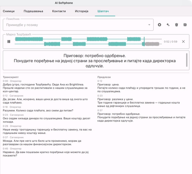This screenshot has height=174, width=192.
Task: Open the Снимци tab
Action: coord(9,11)
